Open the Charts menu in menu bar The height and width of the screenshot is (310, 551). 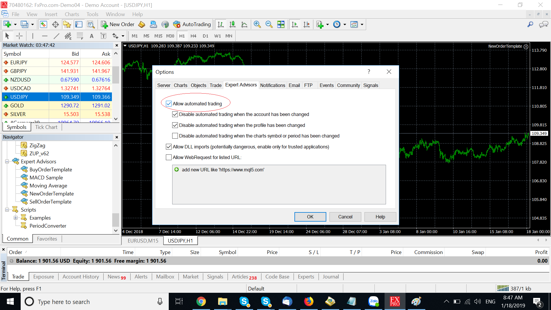[x=72, y=14]
